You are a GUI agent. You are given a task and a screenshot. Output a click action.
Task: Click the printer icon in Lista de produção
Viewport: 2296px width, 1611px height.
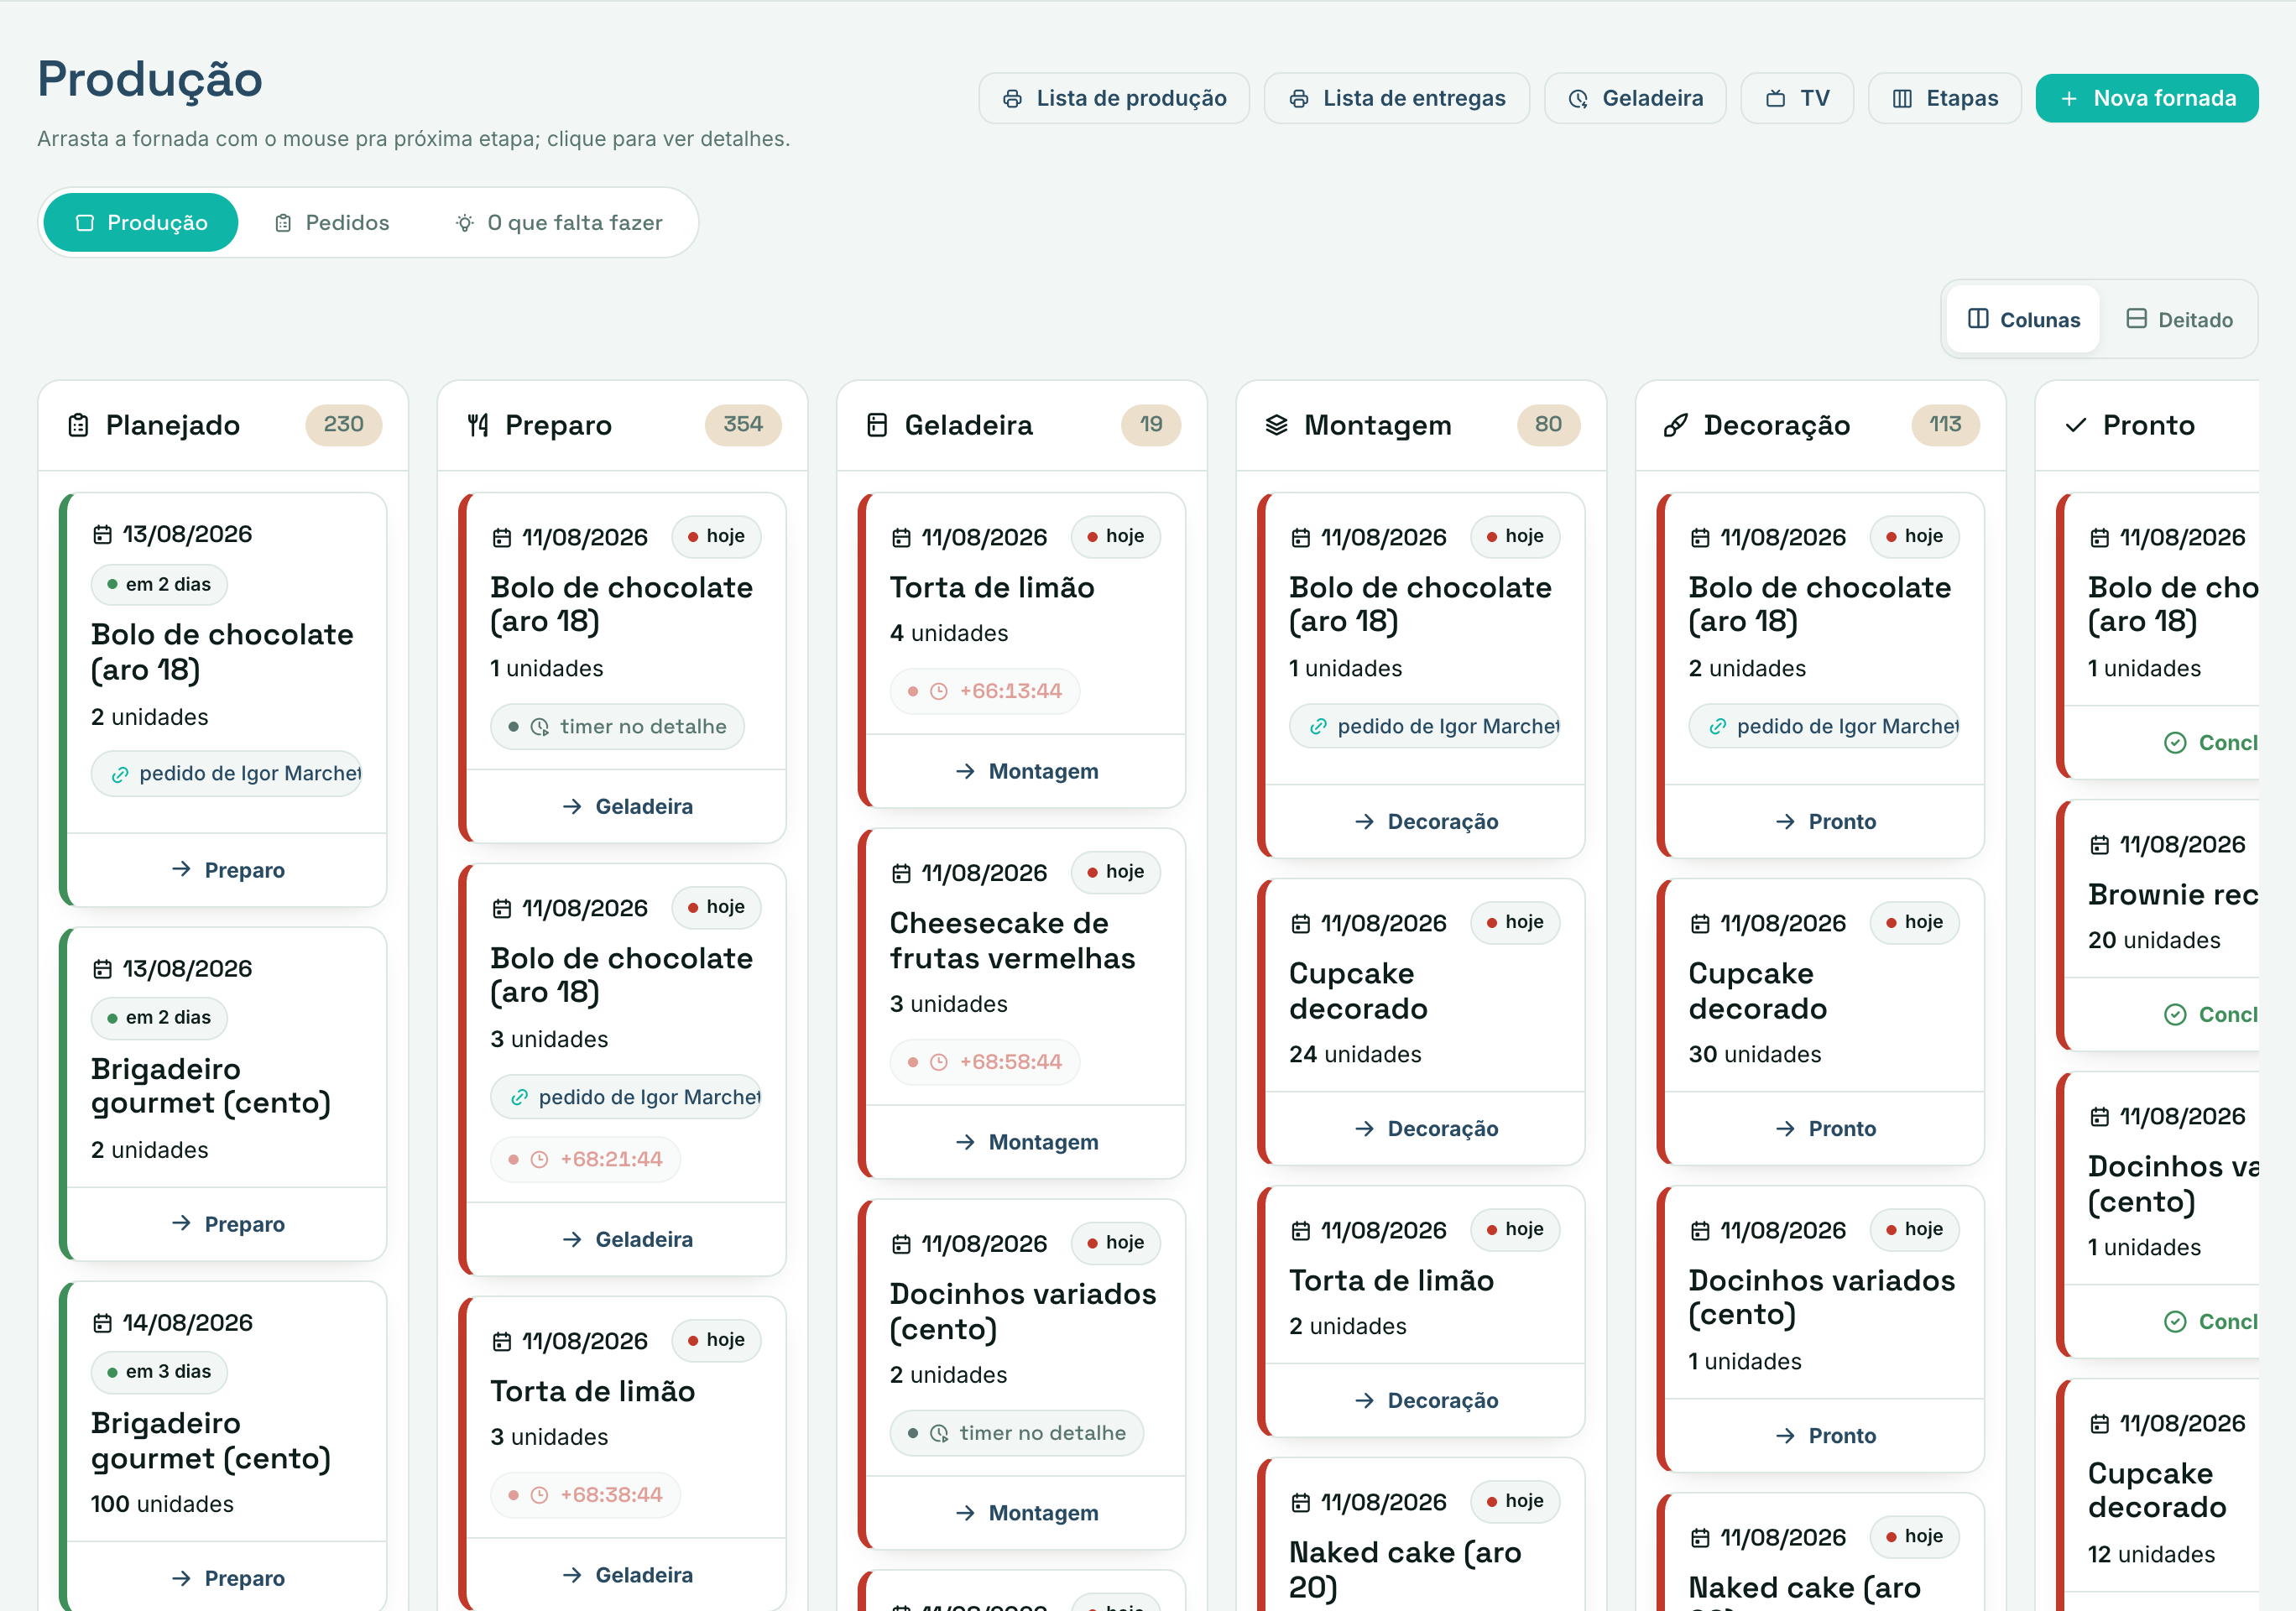(1012, 99)
